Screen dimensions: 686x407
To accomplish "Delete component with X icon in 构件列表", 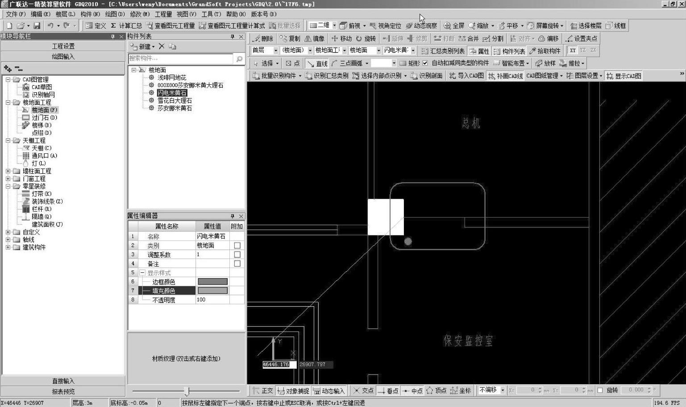I will tap(162, 46).
